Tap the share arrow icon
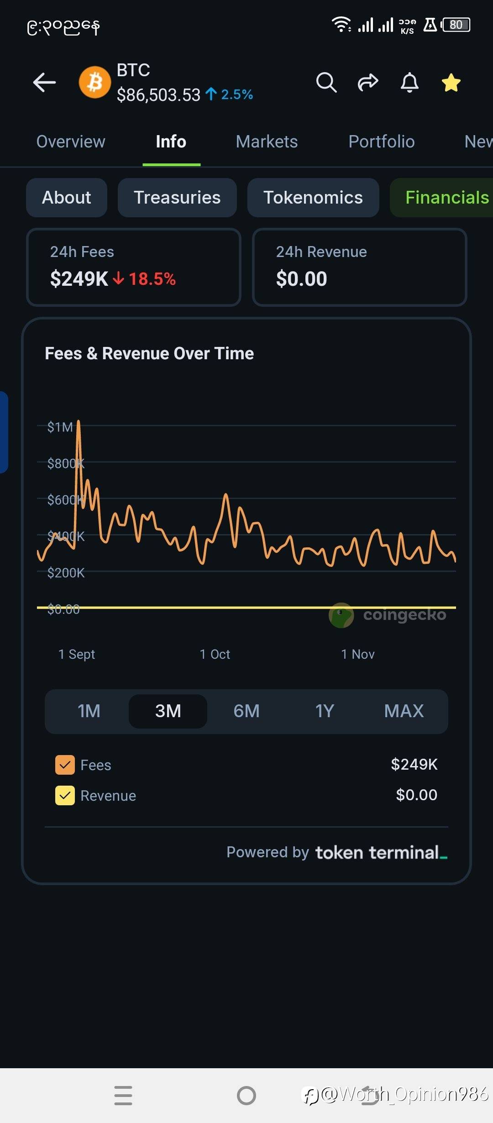The width and height of the screenshot is (493, 1123). click(368, 83)
